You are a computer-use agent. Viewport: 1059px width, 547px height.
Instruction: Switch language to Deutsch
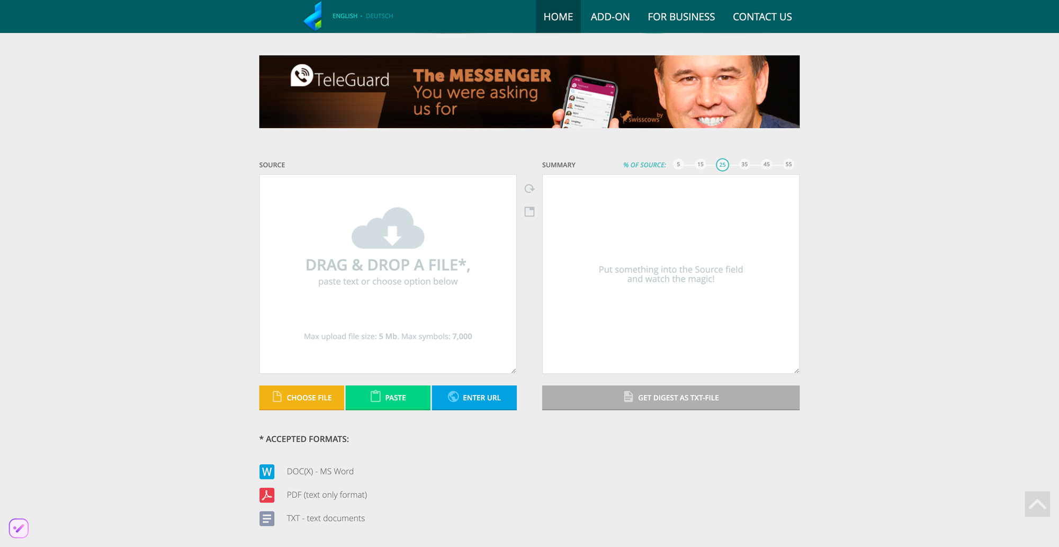tap(379, 16)
